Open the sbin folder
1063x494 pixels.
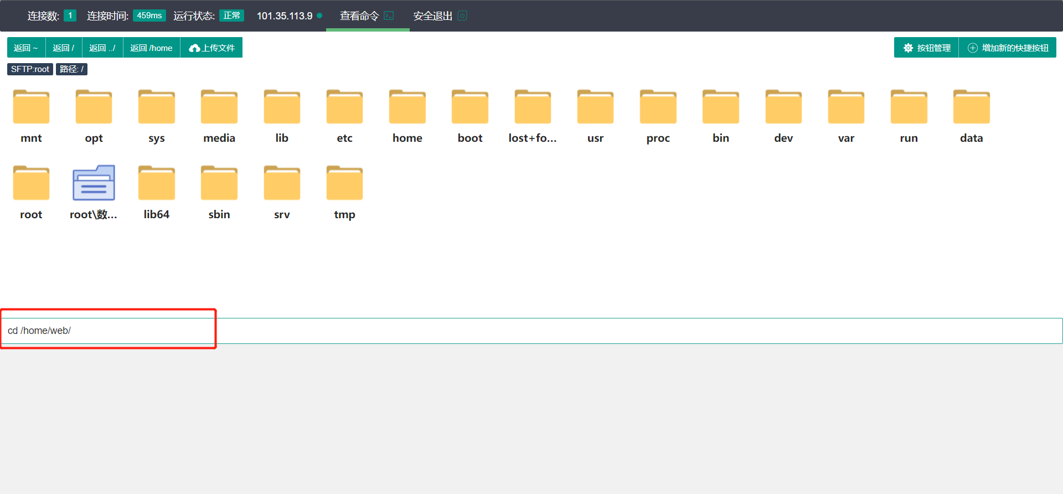point(219,183)
